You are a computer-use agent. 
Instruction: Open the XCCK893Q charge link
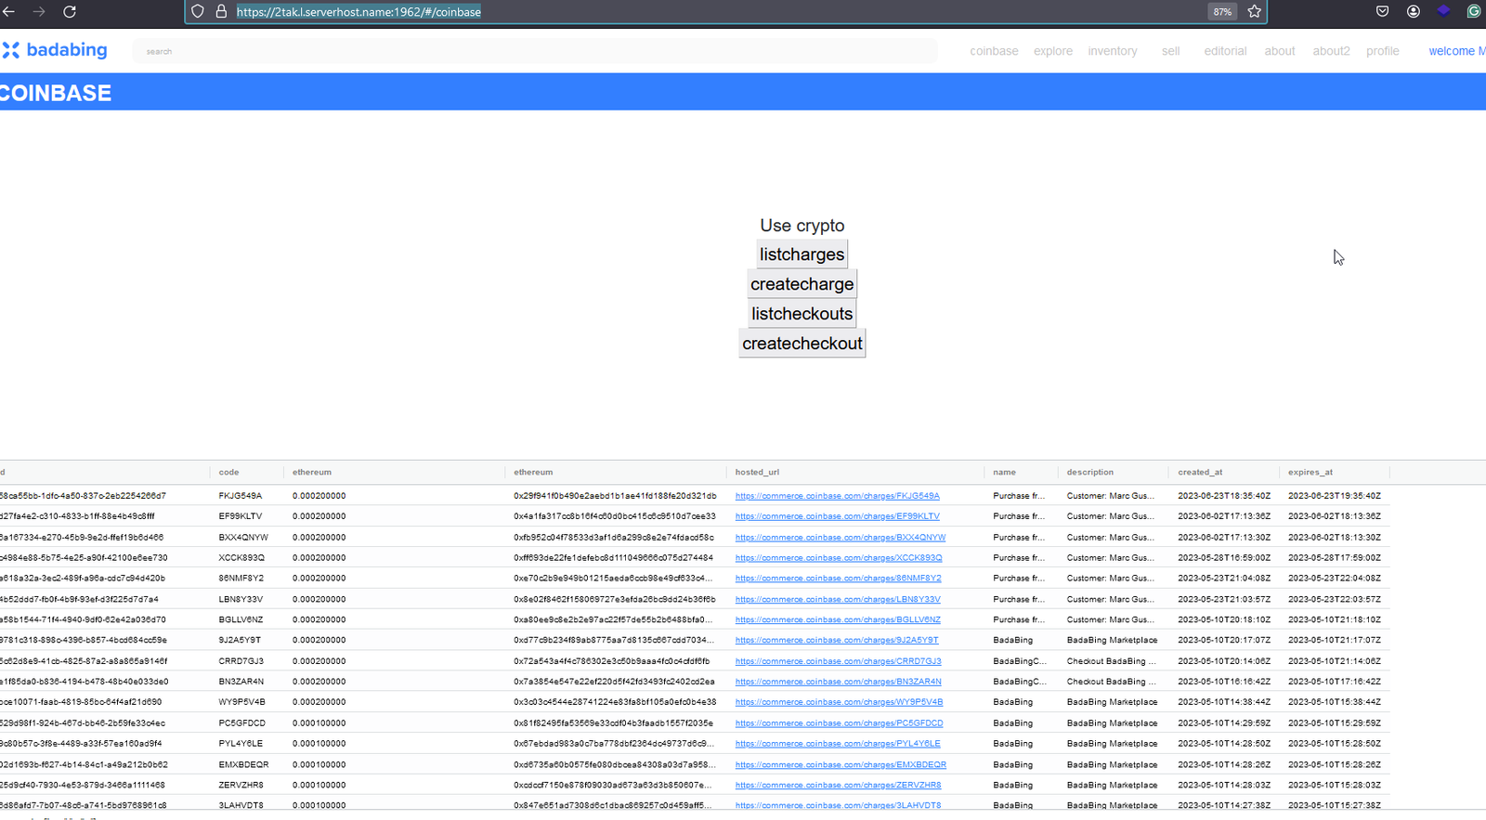click(x=839, y=558)
